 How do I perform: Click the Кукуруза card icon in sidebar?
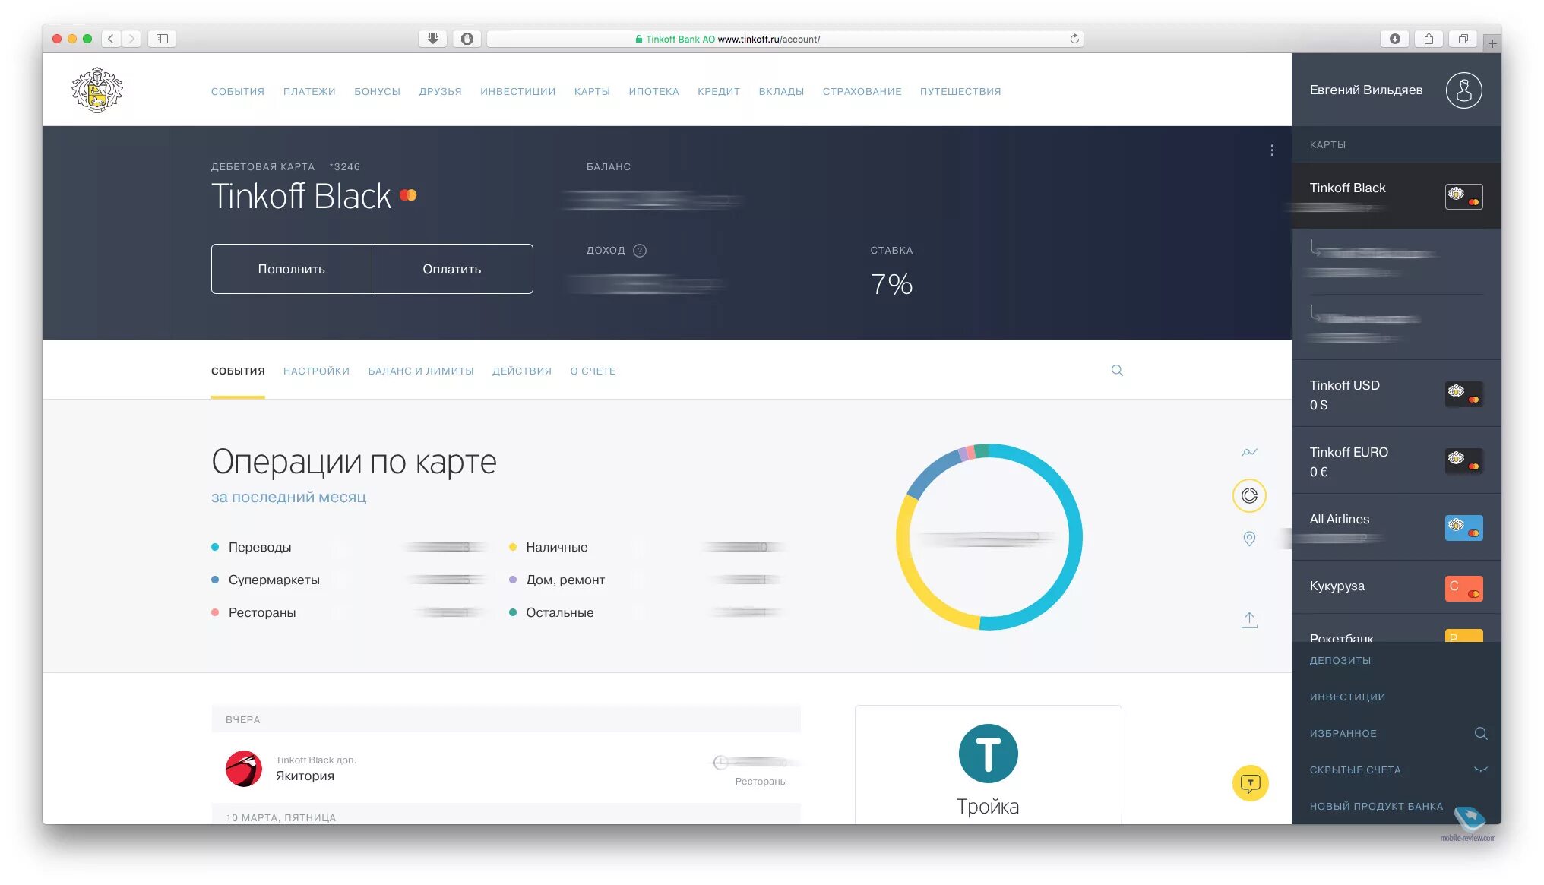click(1463, 589)
